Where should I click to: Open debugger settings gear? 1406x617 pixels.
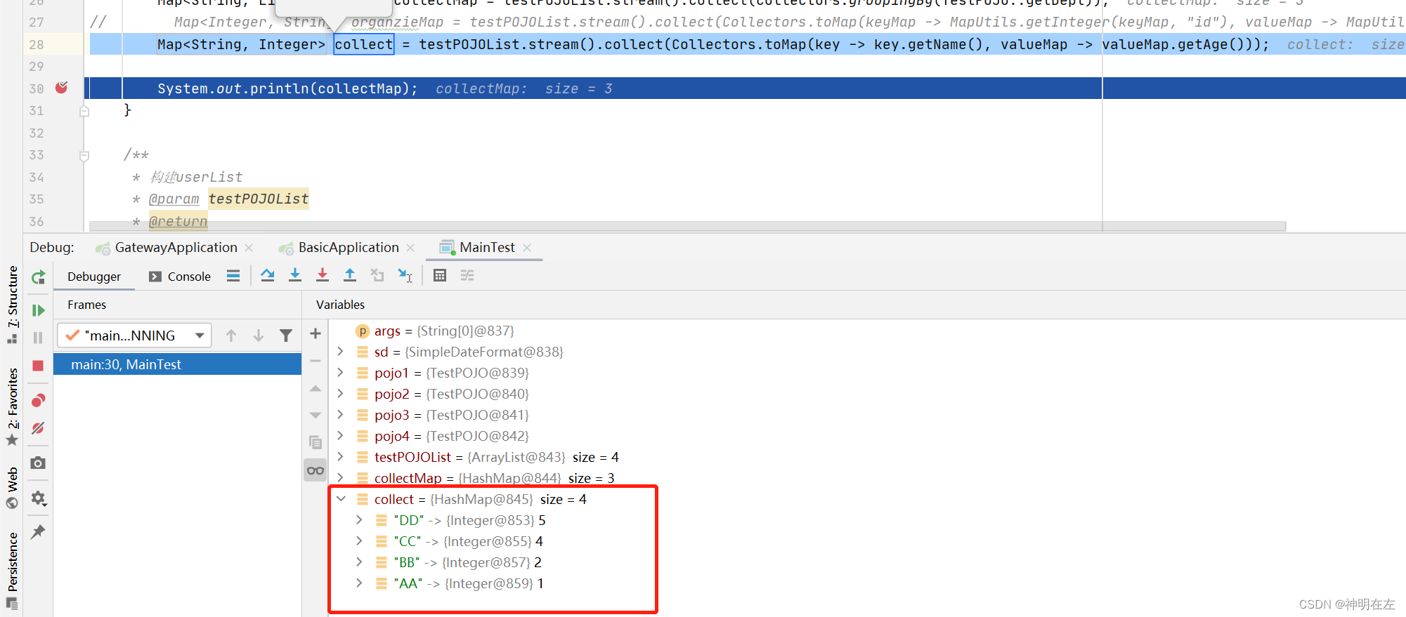pyautogui.click(x=38, y=498)
